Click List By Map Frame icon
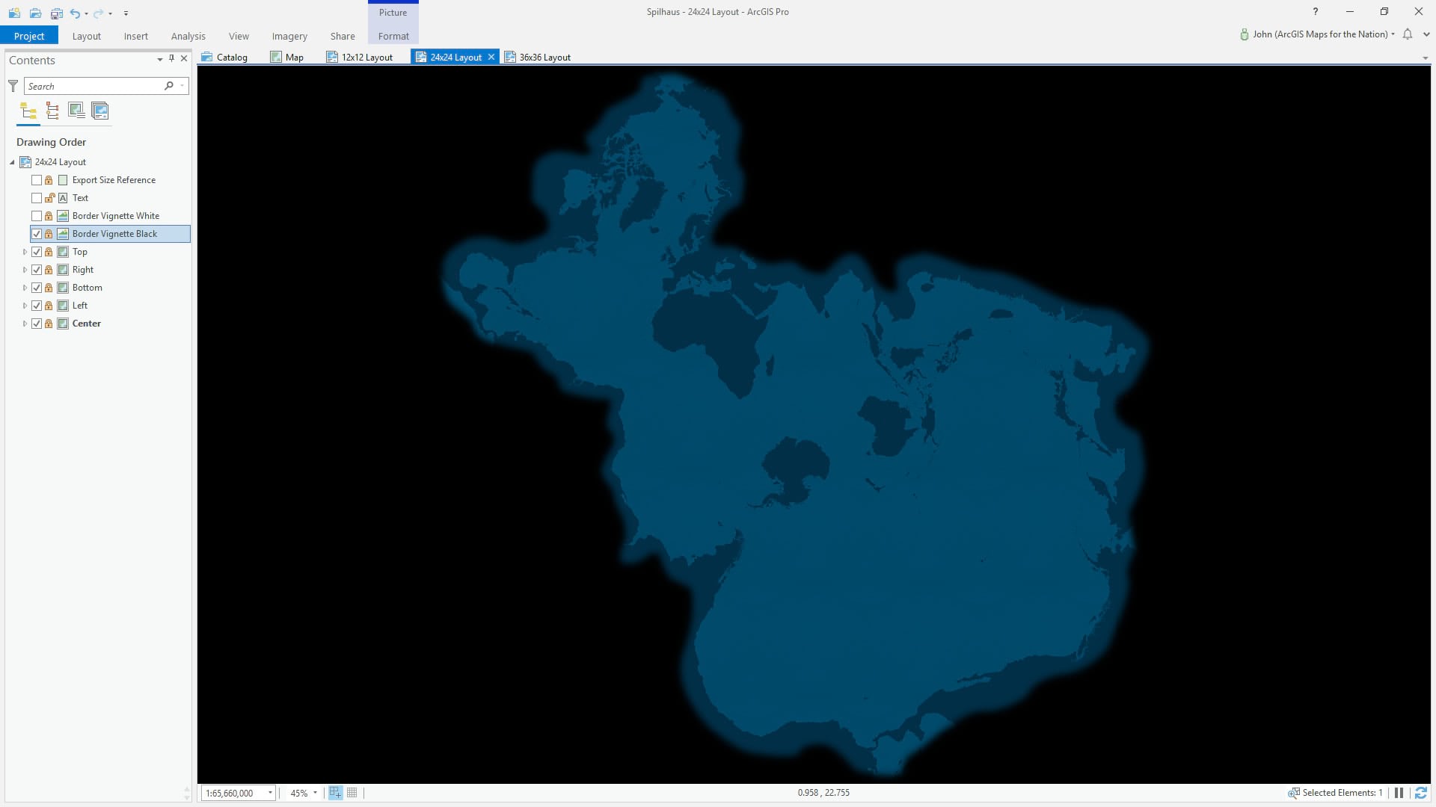This screenshot has height=807, width=1436. (76, 111)
